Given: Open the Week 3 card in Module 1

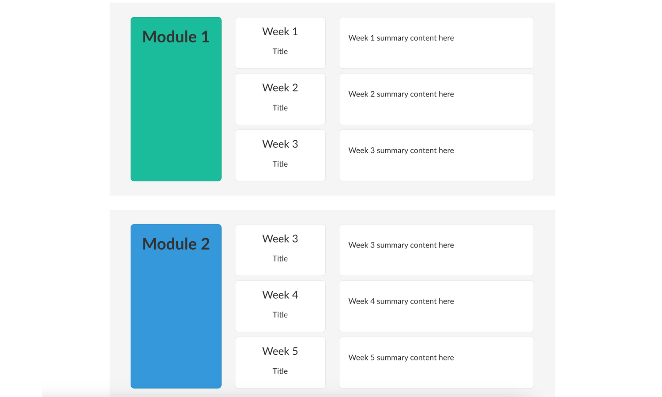Looking at the screenshot, I should tap(280, 155).
